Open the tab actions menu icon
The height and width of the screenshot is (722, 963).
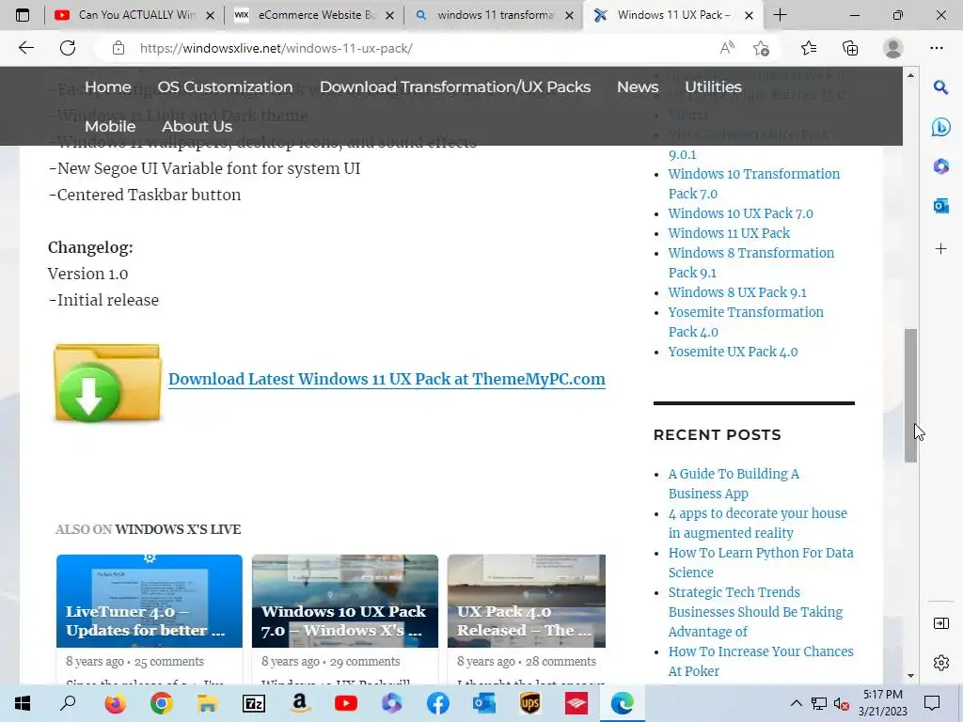point(23,15)
